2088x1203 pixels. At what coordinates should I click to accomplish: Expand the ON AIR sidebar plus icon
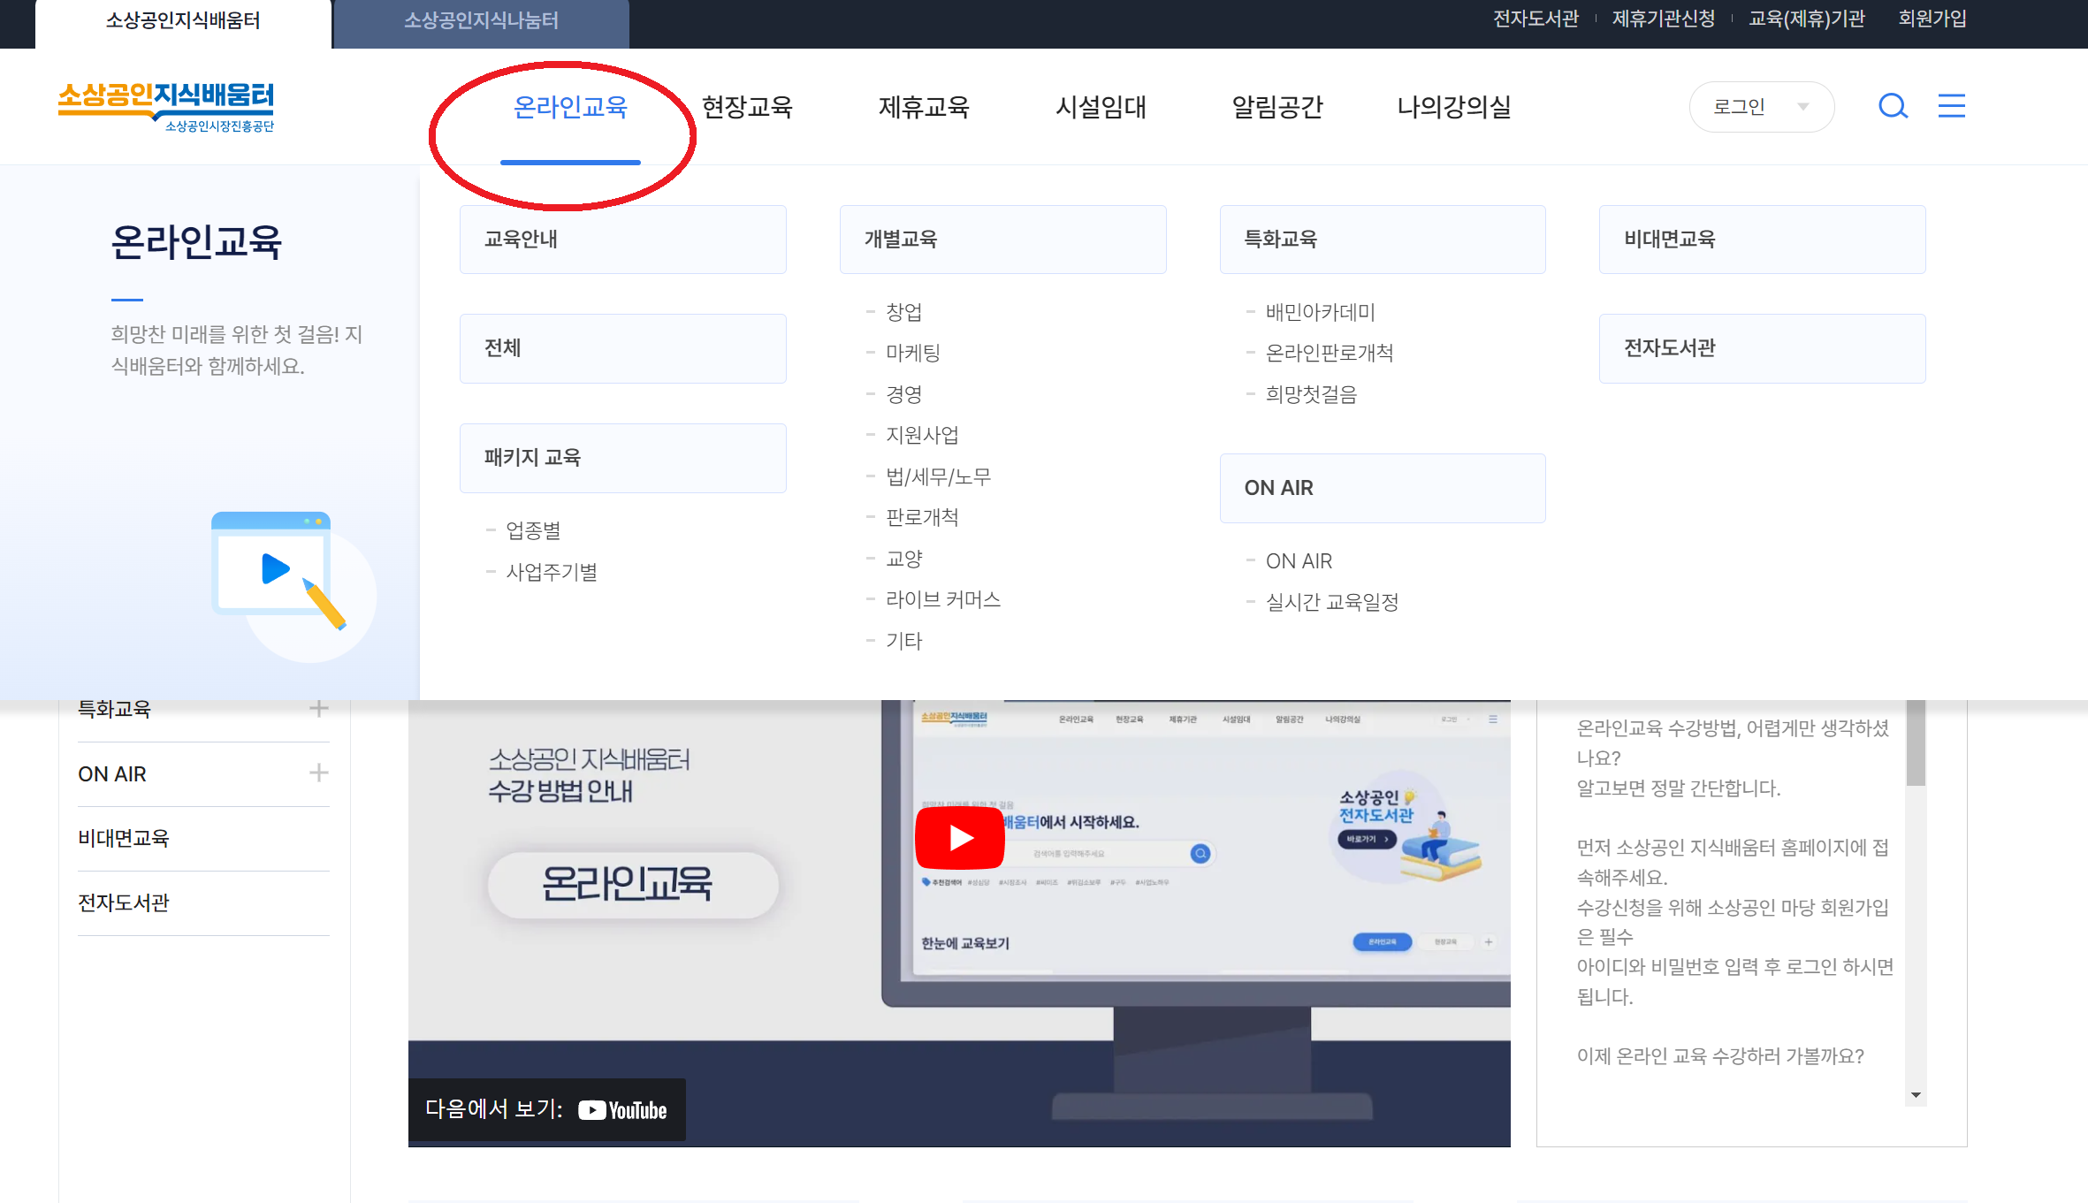coord(318,773)
